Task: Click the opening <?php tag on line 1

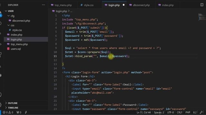Action: pyautogui.click(x=66, y=16)
